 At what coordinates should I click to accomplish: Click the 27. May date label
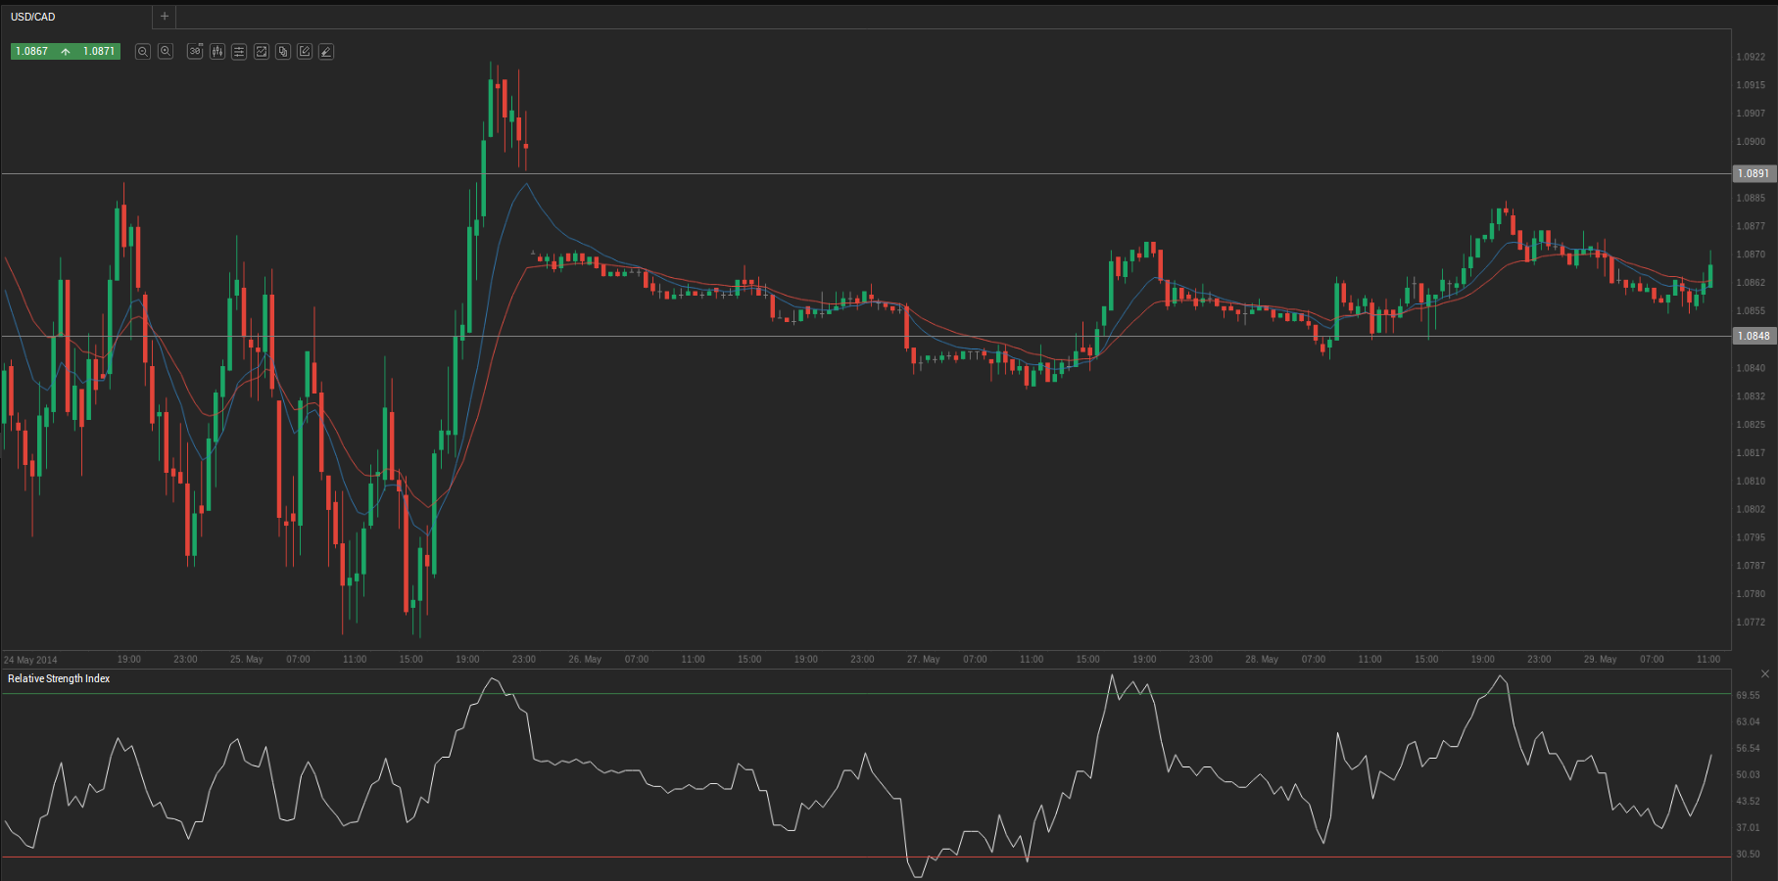coord(923,660)
